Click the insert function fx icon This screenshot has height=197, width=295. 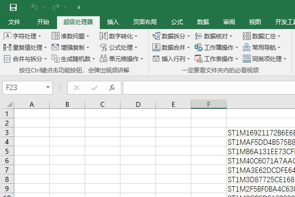112,88
